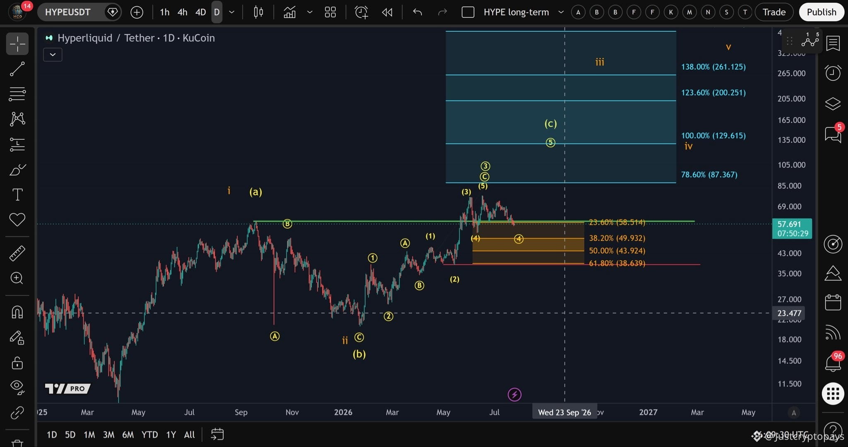
Task: Select the D daily timeframe
Action: pyautogui.click(x=217, y=12)
